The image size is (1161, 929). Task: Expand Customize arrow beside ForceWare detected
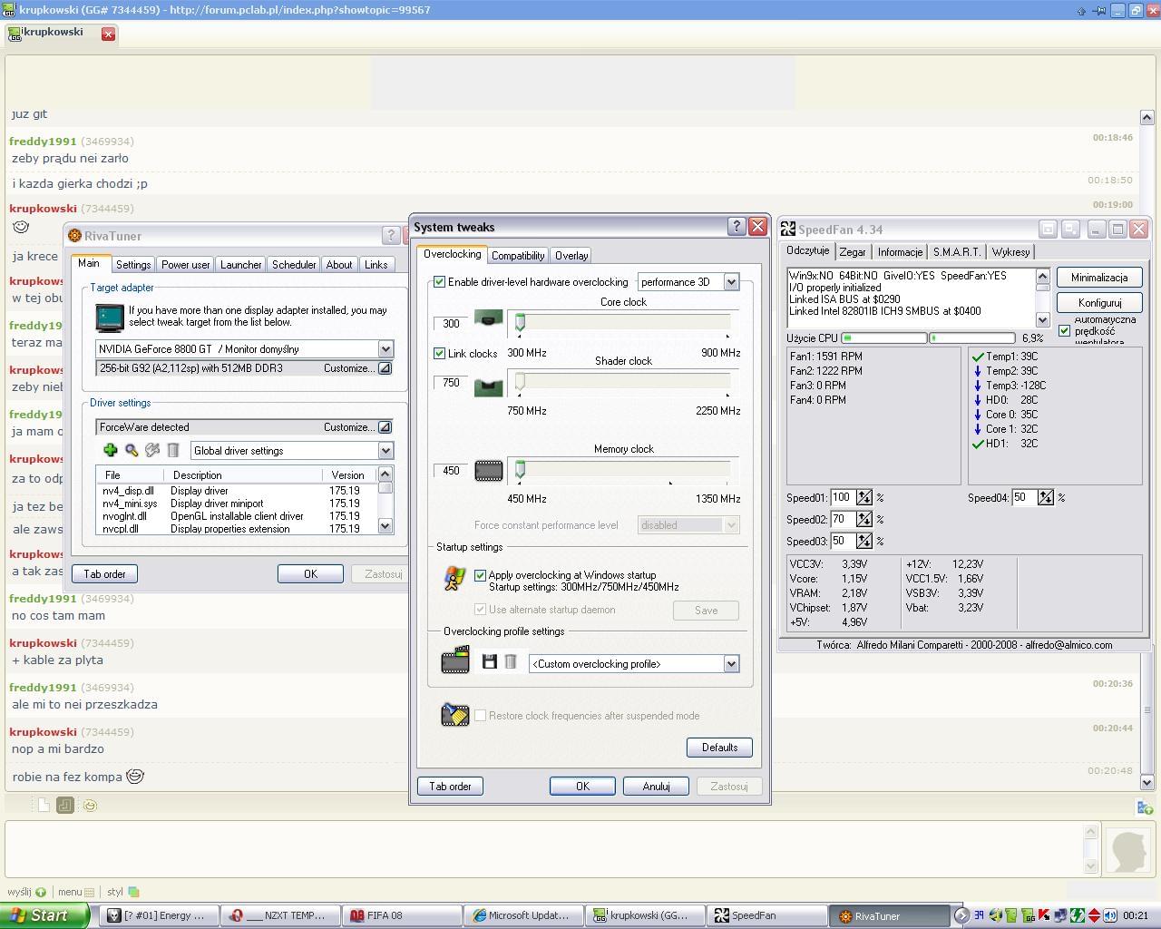tap(385, 427)
